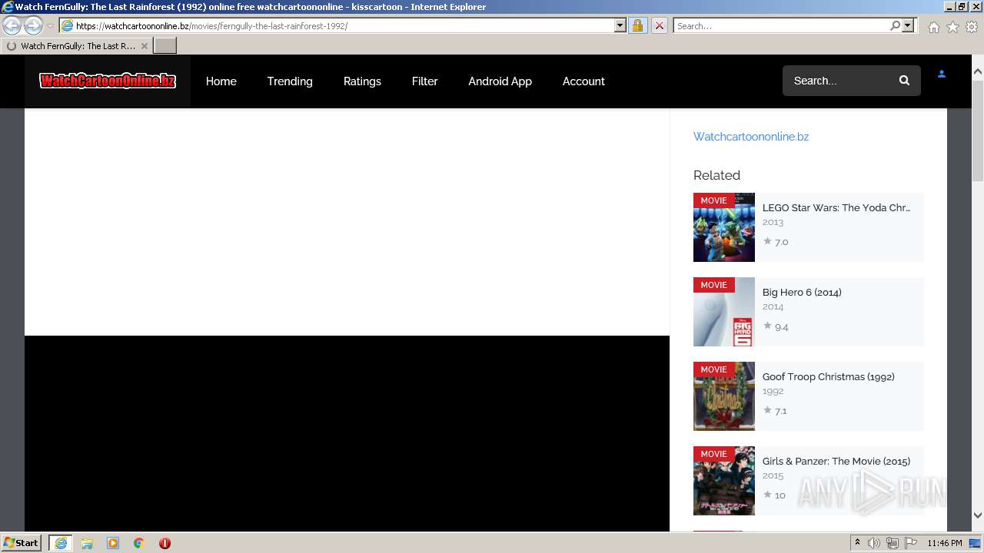Click the 2013 year label
Image resolution: width=984 pixels, height=553 pixels.
point(773,222)
